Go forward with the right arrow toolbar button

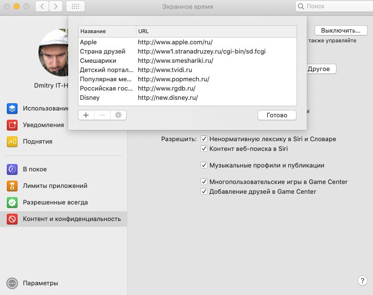tap(56, 6)
